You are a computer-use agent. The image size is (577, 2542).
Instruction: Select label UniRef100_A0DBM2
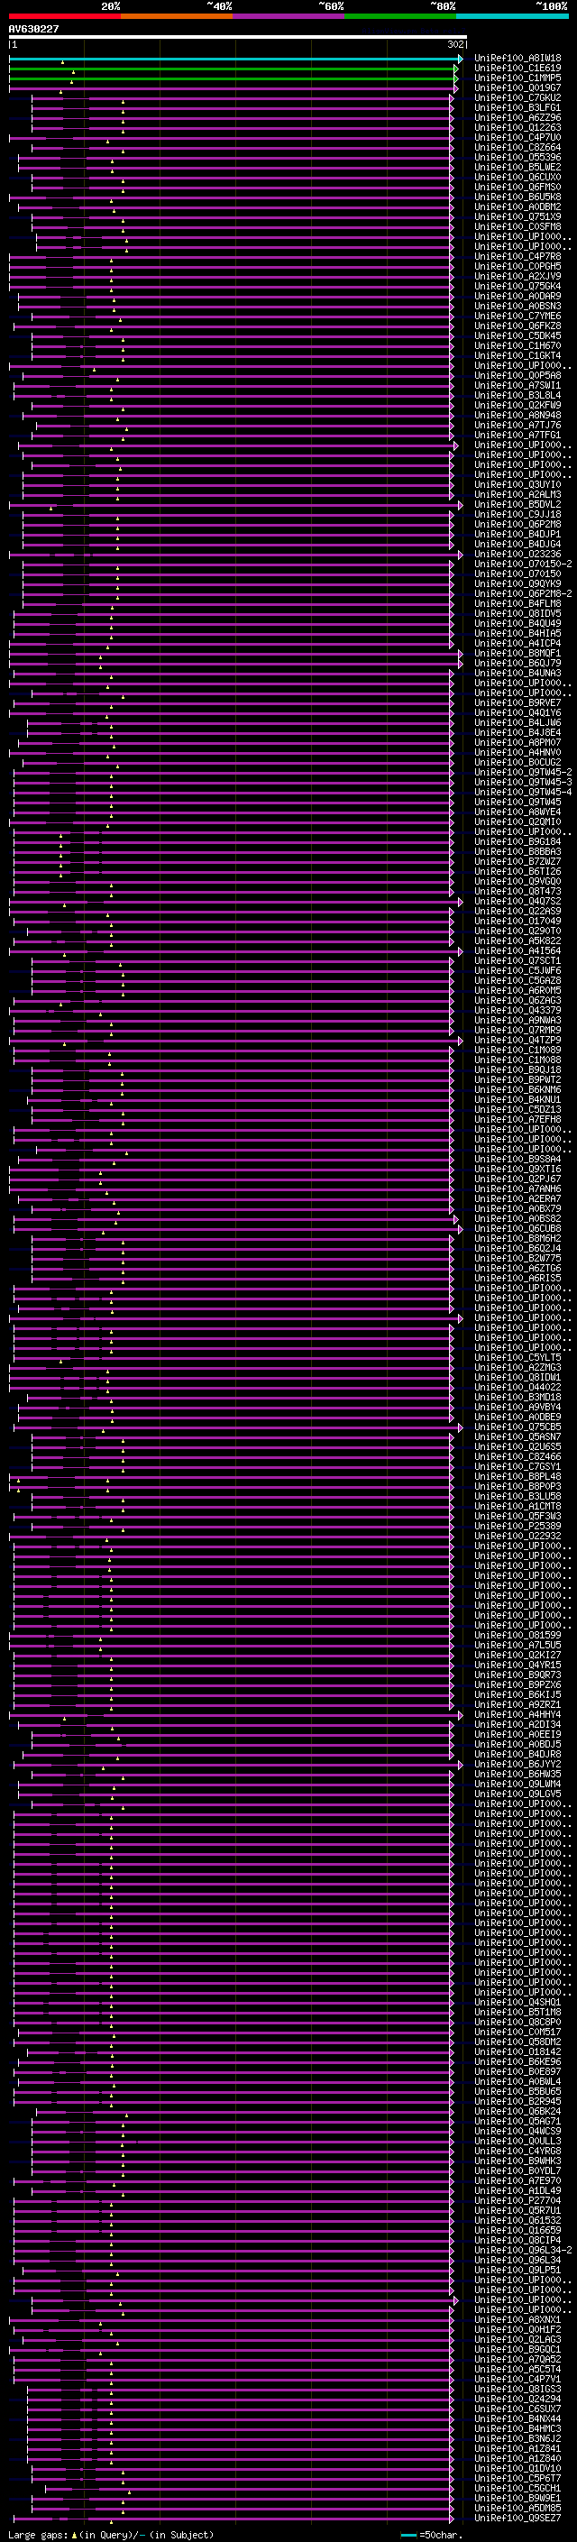pos(517,206)
